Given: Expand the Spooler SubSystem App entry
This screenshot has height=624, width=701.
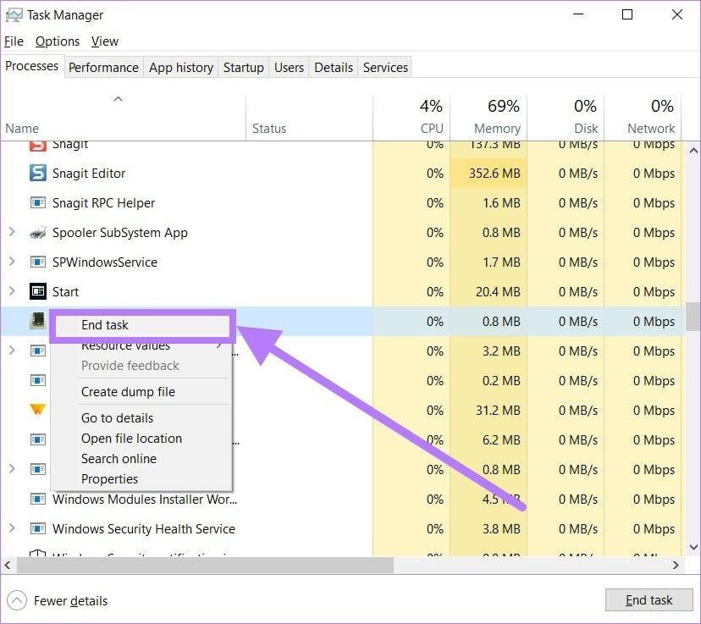Looking at the screenshot, I should (12, 232).
